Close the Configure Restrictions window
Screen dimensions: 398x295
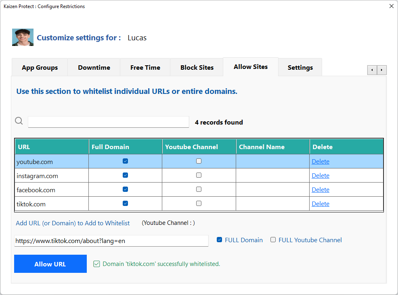point(391,6)
